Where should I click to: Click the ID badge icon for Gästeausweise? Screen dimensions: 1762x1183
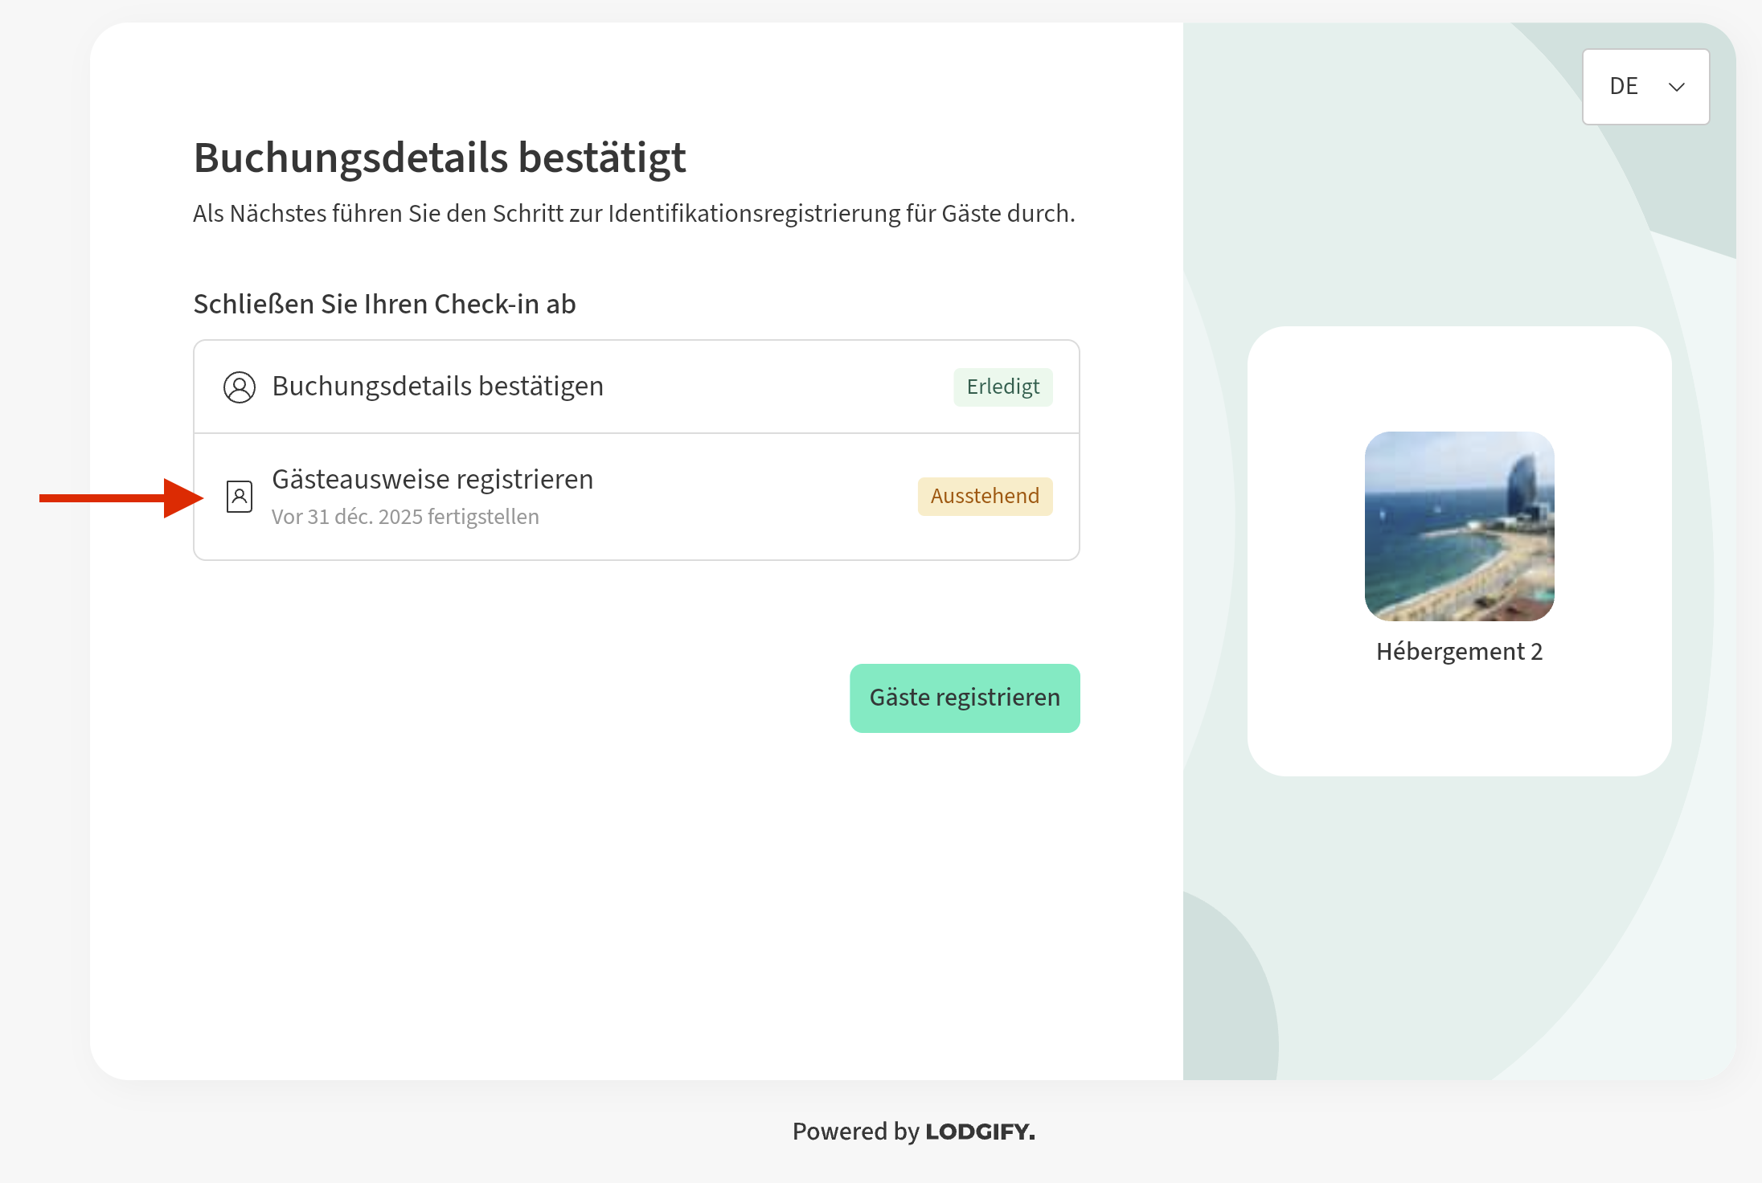[x=240, y=497]
